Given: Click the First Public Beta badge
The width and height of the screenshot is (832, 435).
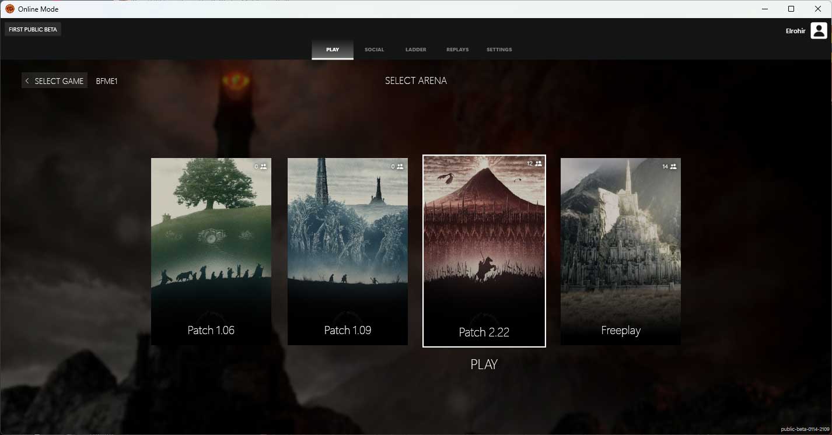Looking at the screenshot, I should click(33, 29).
